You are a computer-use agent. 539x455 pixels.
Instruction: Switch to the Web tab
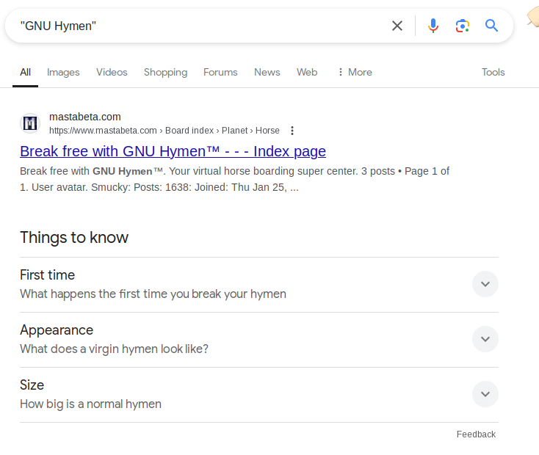click(x=307, y=72)
